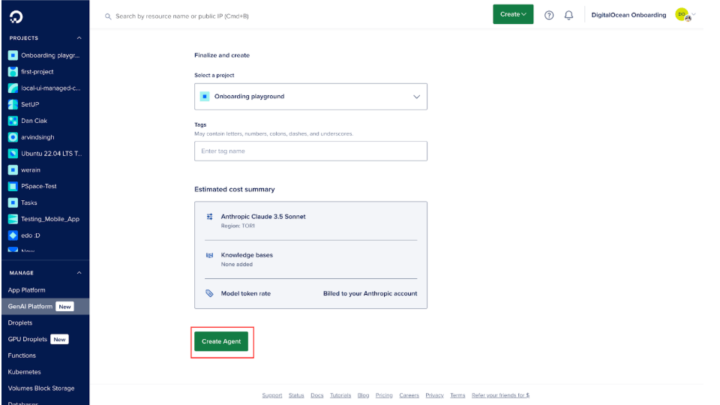Open App Platform in sidebar

(27, 290)
